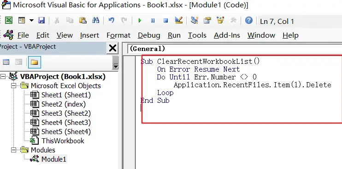Click the Cut scissors icon
This screenshot has height=169, width=342.
(57, 21)
